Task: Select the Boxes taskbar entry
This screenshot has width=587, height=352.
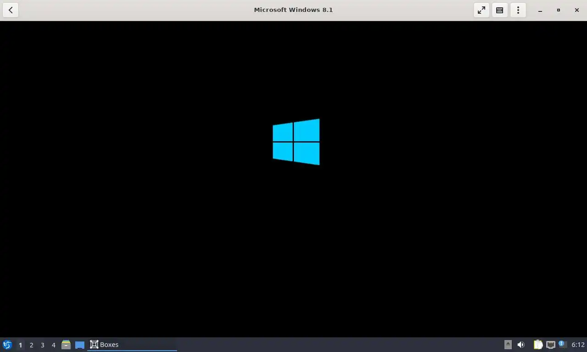Action: [132, 345]
